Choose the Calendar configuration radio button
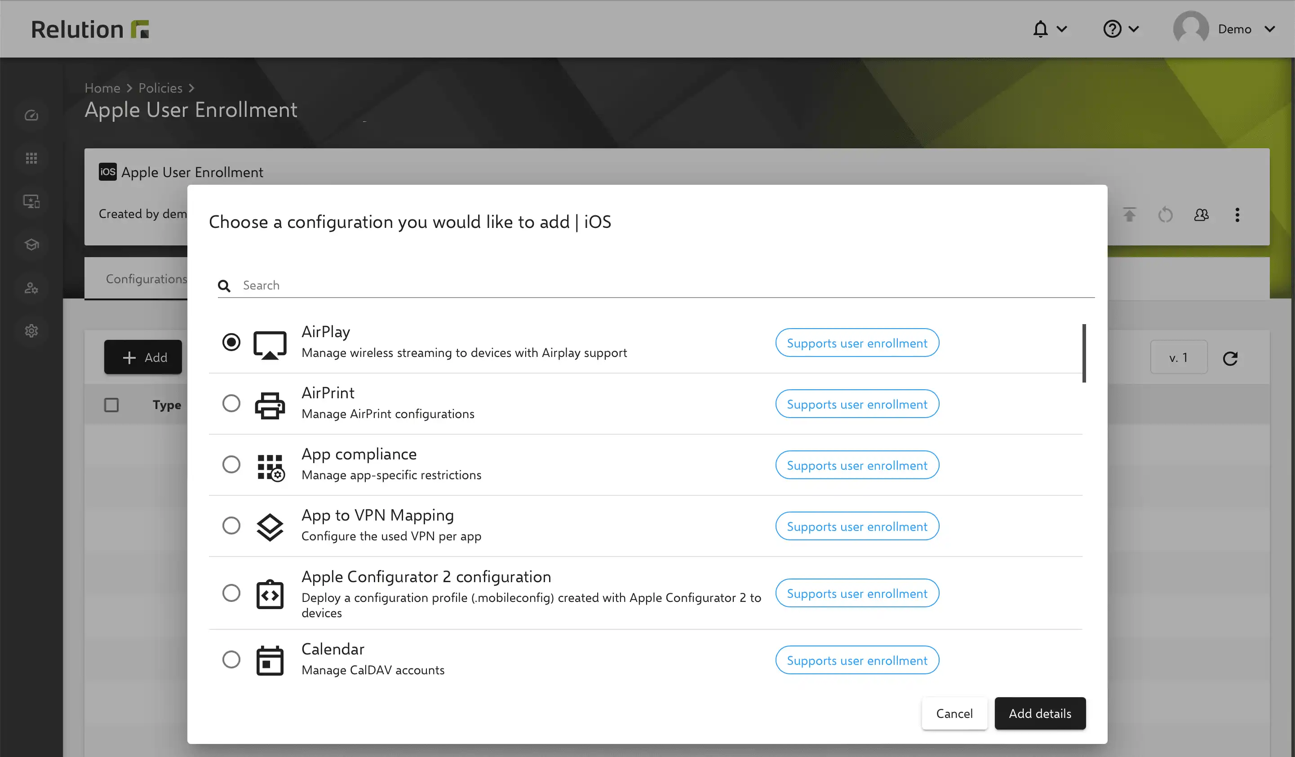Viewport: 1295px width, 757px height. pyautogui.click(x=231, y=659)
